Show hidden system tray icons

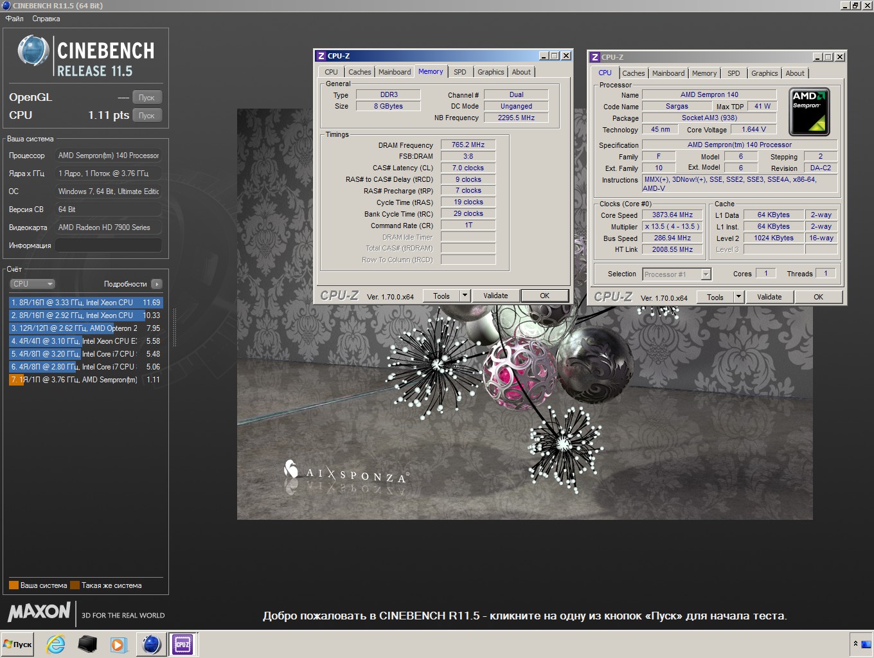click(x=855, y=643)
